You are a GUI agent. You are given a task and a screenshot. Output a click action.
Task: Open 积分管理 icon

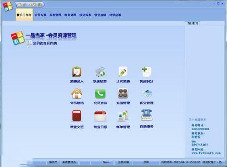[x=146, y=93]
